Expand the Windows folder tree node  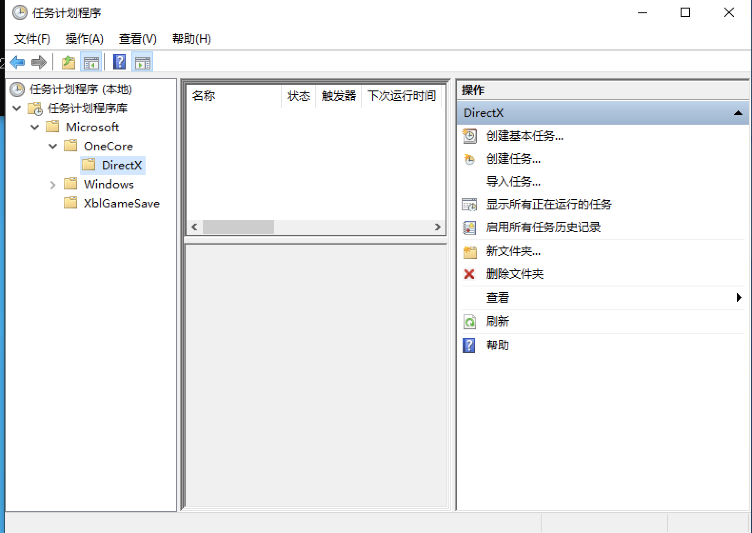[53, 185]
